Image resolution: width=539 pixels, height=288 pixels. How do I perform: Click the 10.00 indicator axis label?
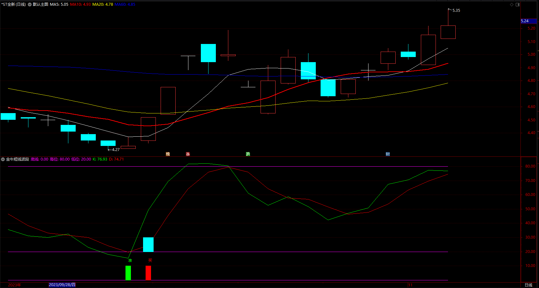[530, 266]
